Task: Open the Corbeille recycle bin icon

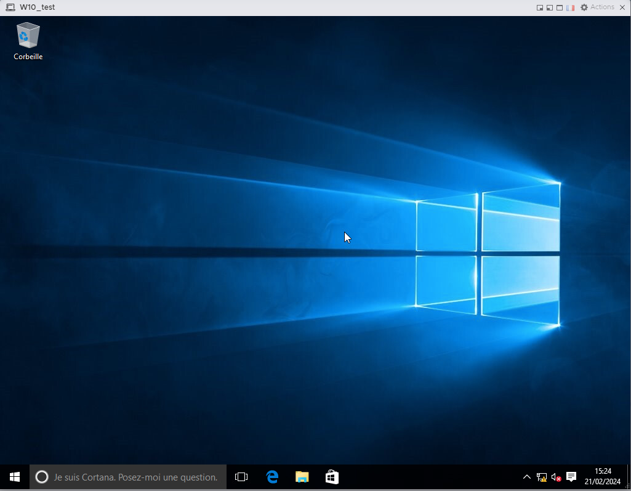Action: point(28,41)
